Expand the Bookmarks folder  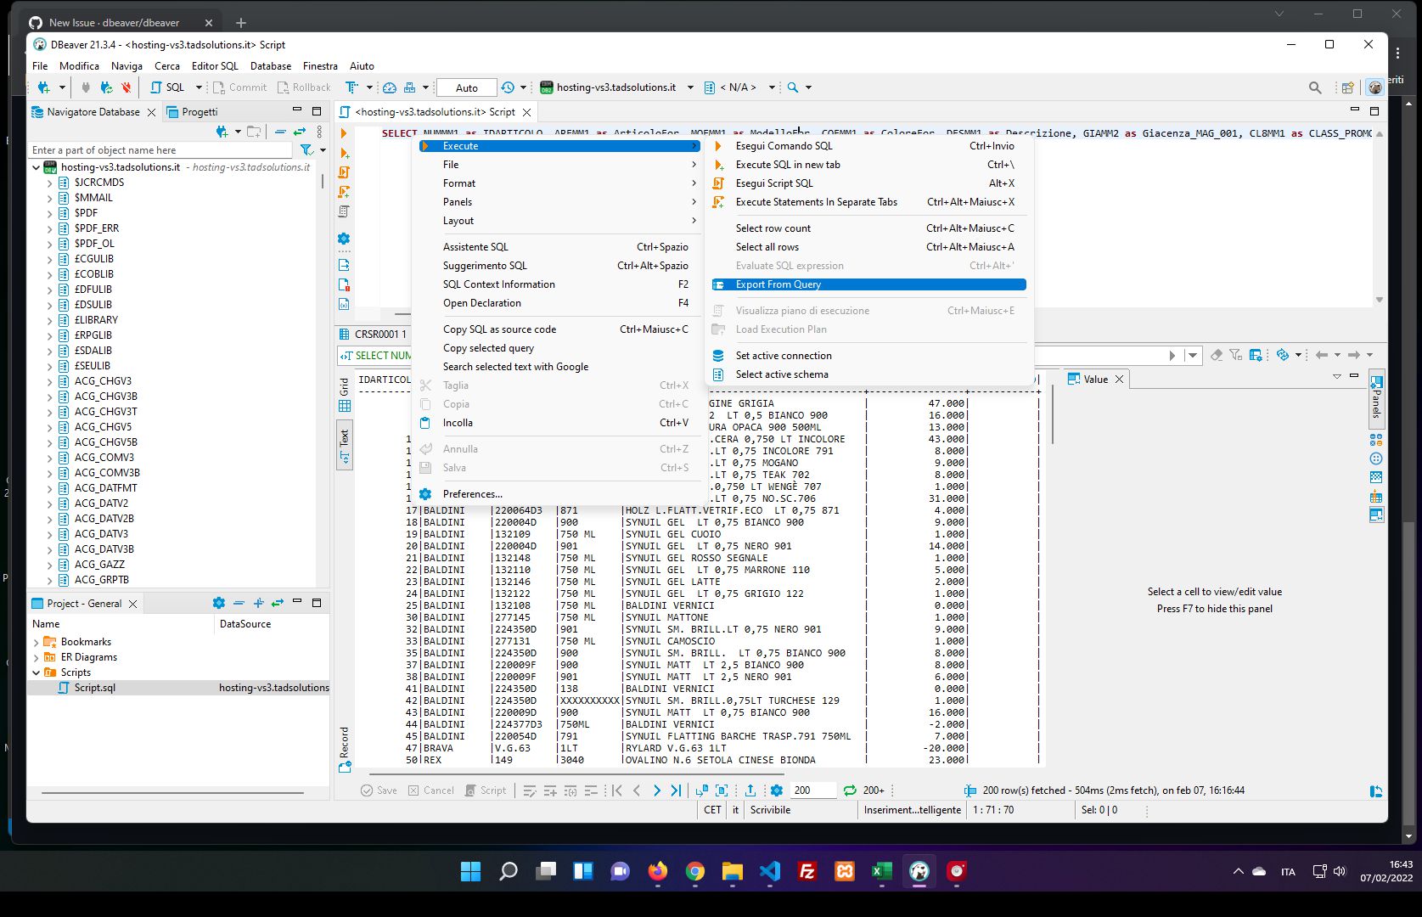click(x=37, y=642)
